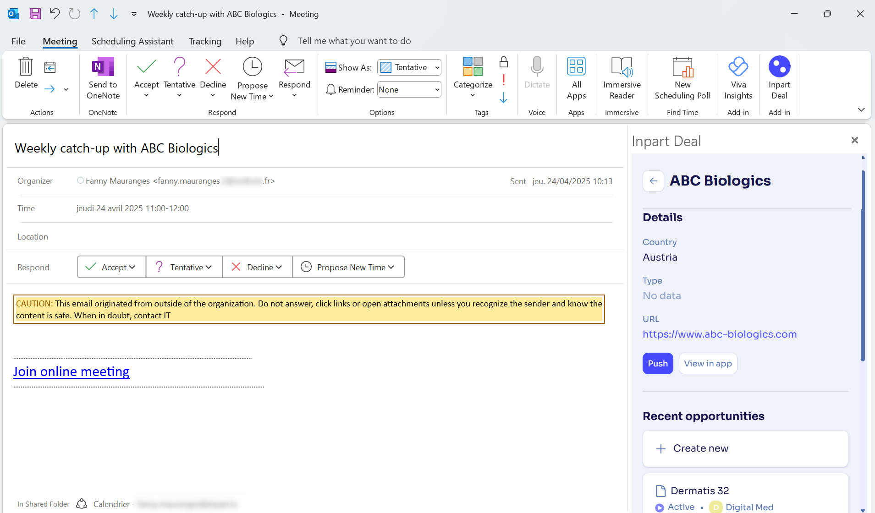The height and width of the screenshot is (513, 875).
Task: Click Accept button in Respond row
Action: [111, 267]
